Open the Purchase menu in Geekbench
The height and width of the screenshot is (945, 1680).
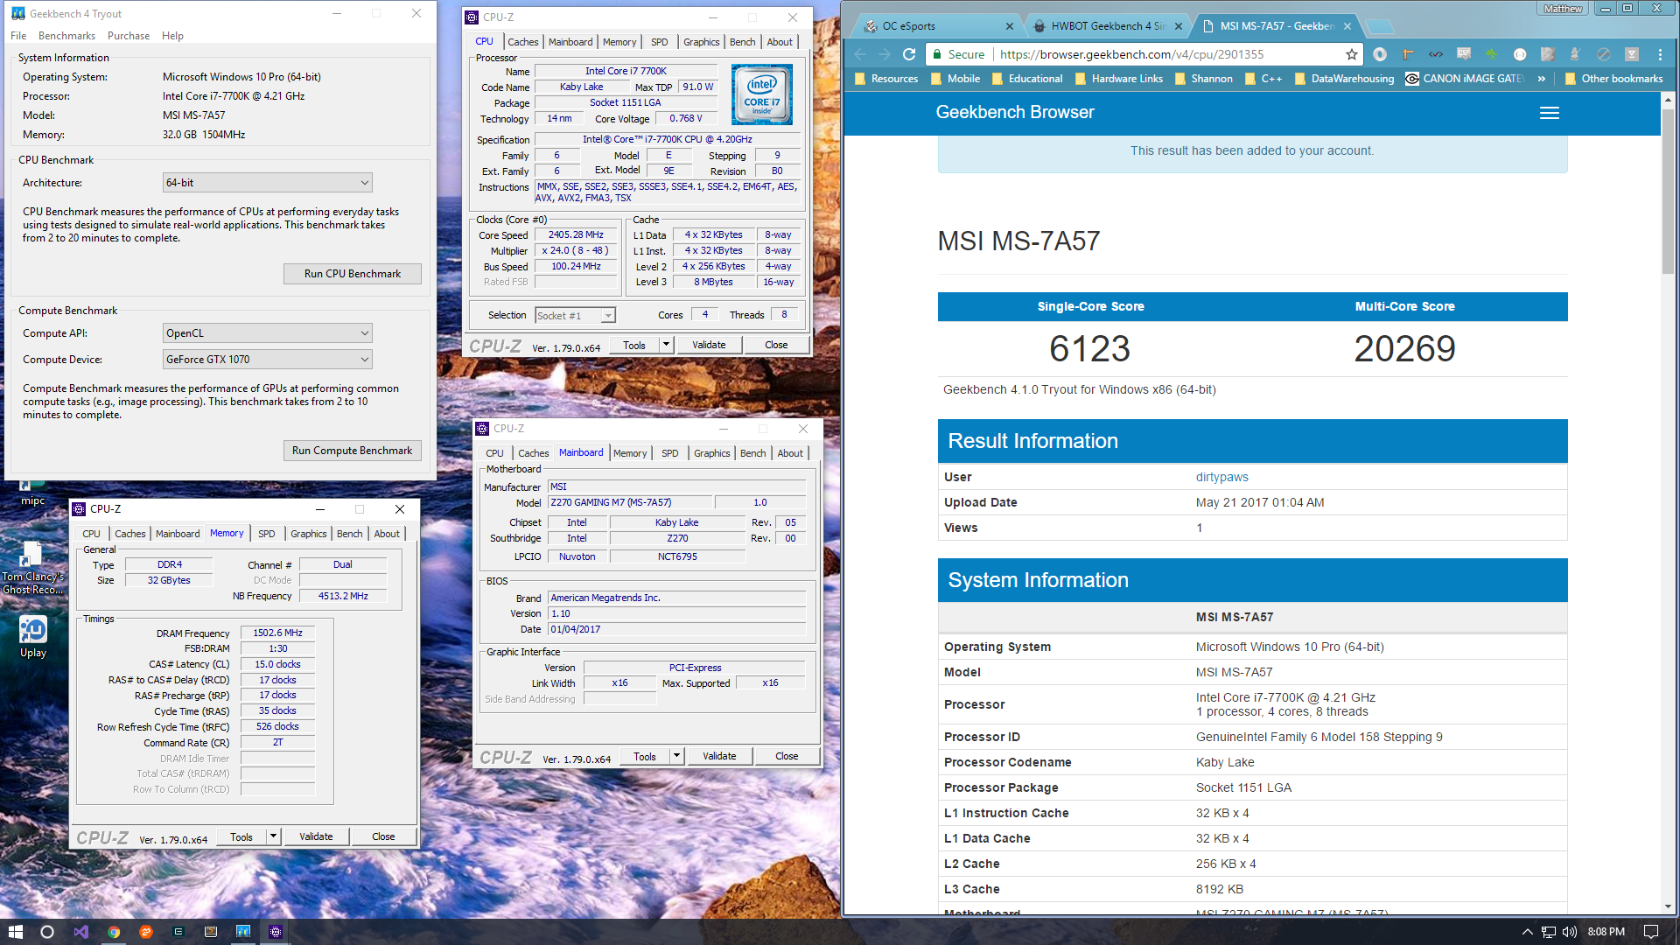129,36
